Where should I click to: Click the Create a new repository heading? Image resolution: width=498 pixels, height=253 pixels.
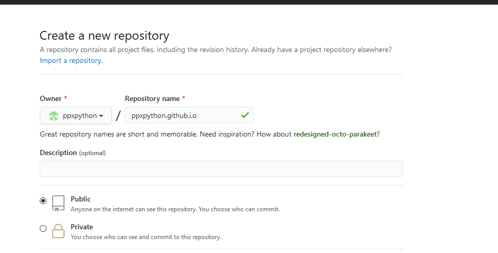[x=104, y=36]
